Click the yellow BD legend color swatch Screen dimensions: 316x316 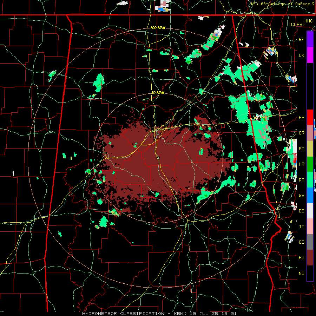310,149
